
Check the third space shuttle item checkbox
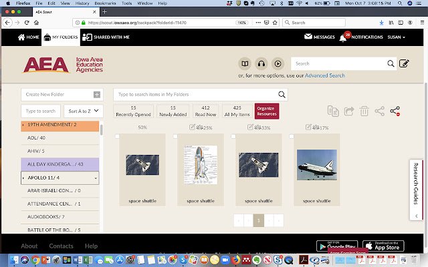pyautogui.click(x=233, y=136)
